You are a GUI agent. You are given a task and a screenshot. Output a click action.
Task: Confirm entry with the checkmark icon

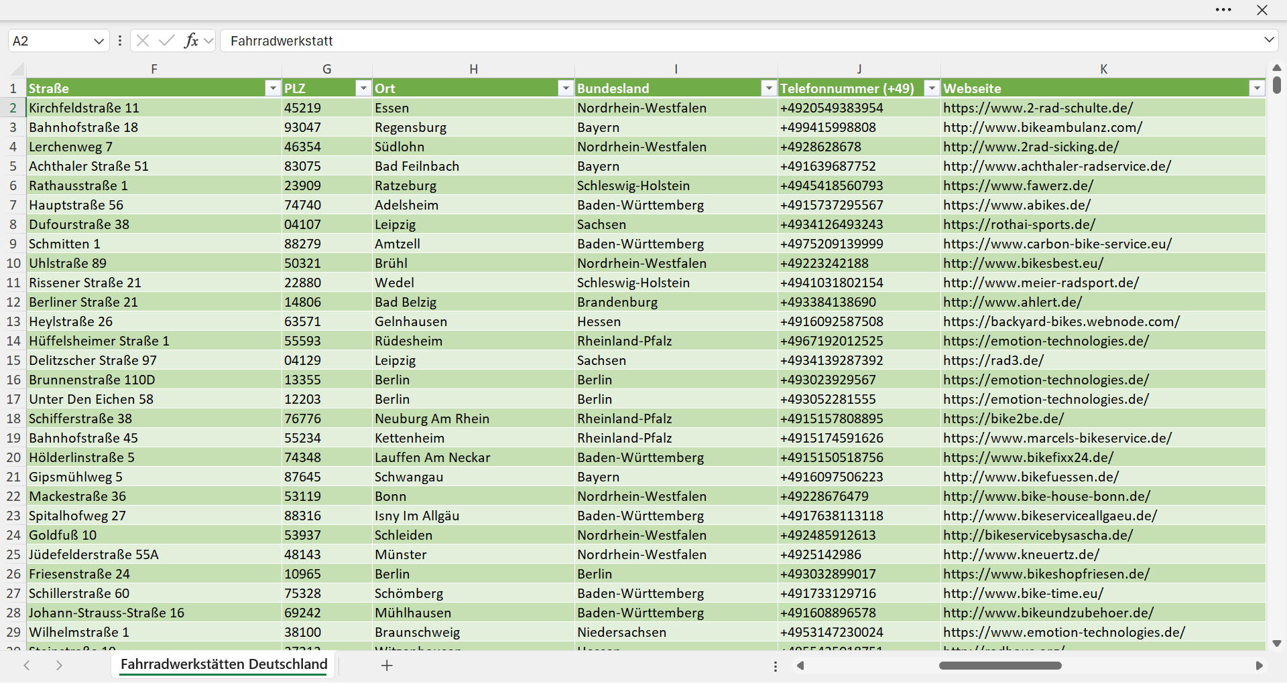click(x=167, y=41)
